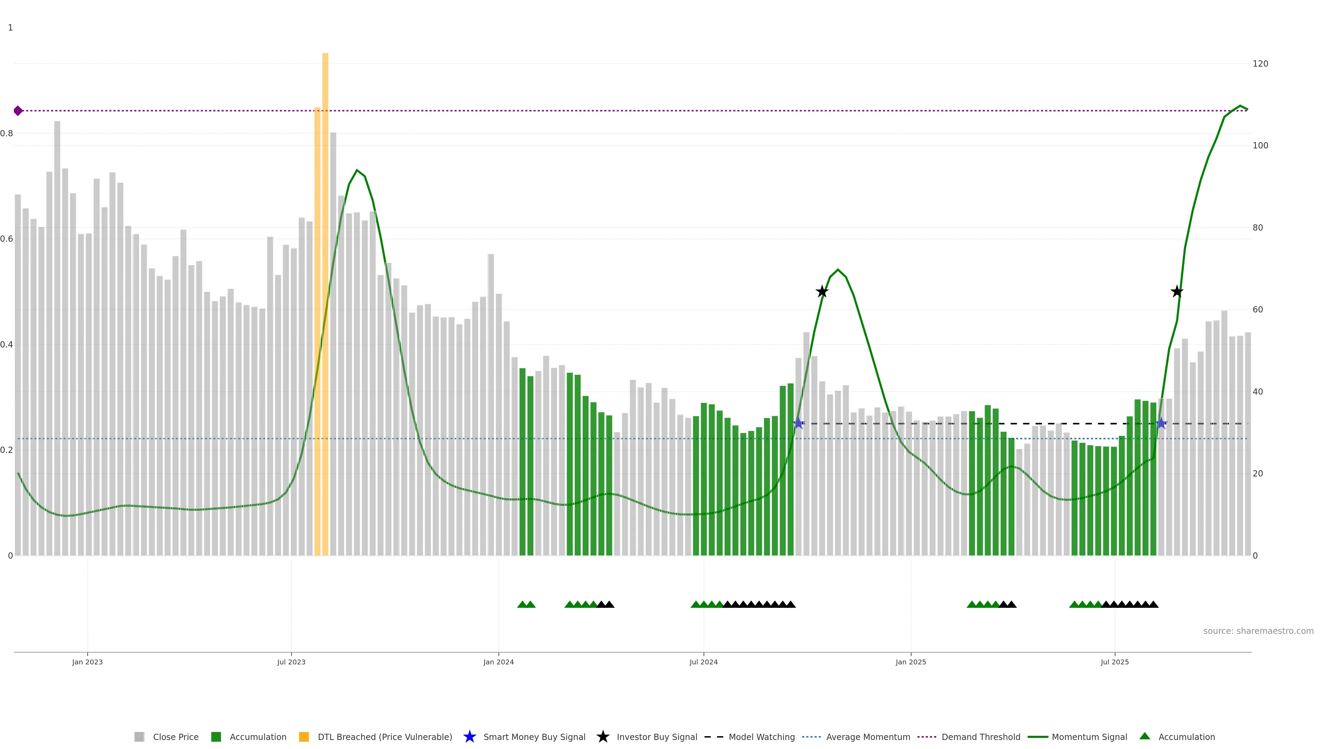
Task: Click the Jan 2023 x-axis label
Action: 87,662
